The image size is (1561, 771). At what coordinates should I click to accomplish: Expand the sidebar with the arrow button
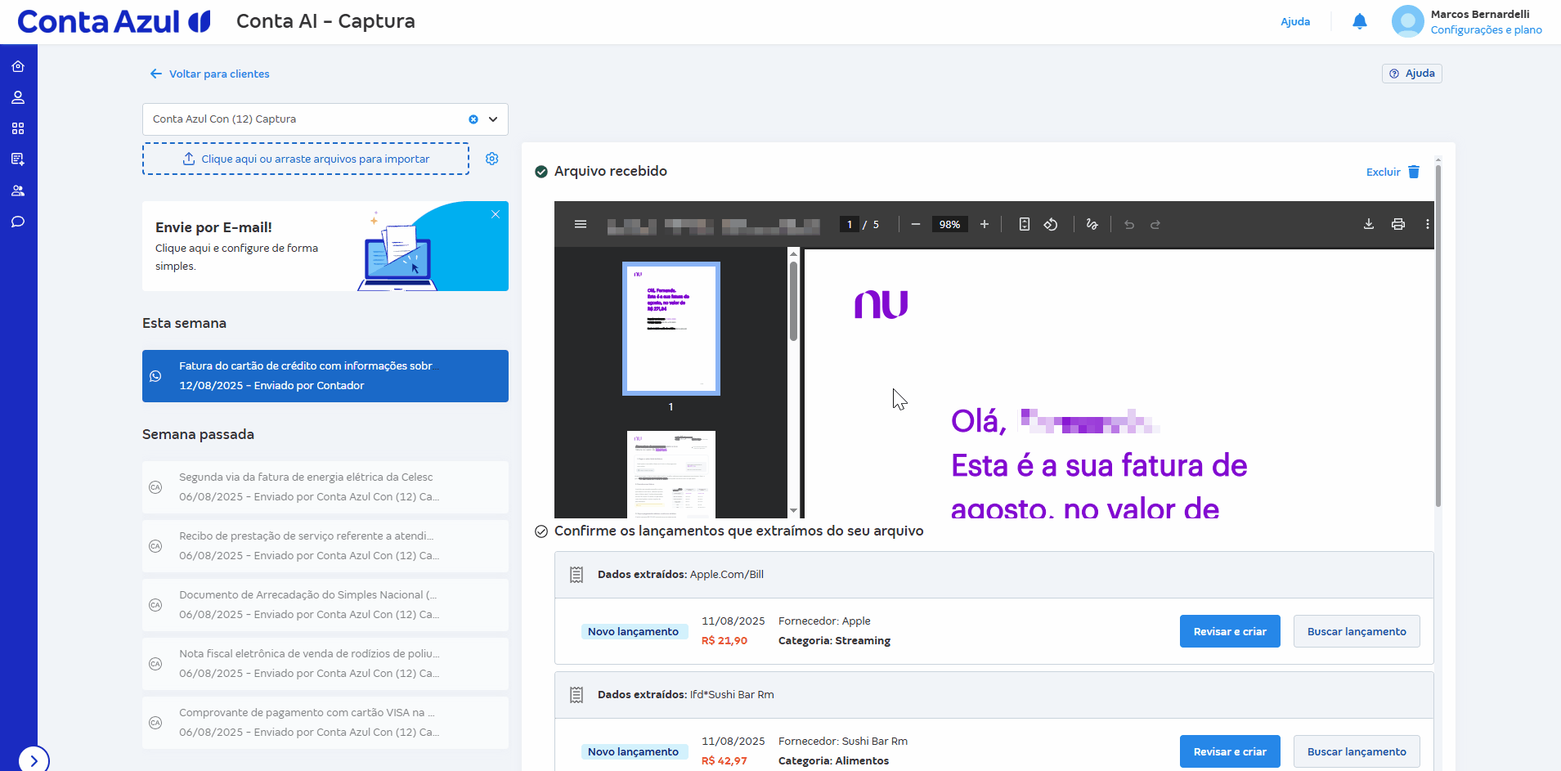34,760
